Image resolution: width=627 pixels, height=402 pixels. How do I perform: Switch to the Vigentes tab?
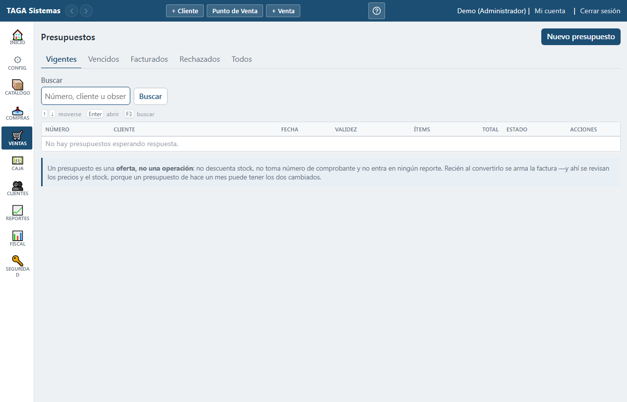61,59
